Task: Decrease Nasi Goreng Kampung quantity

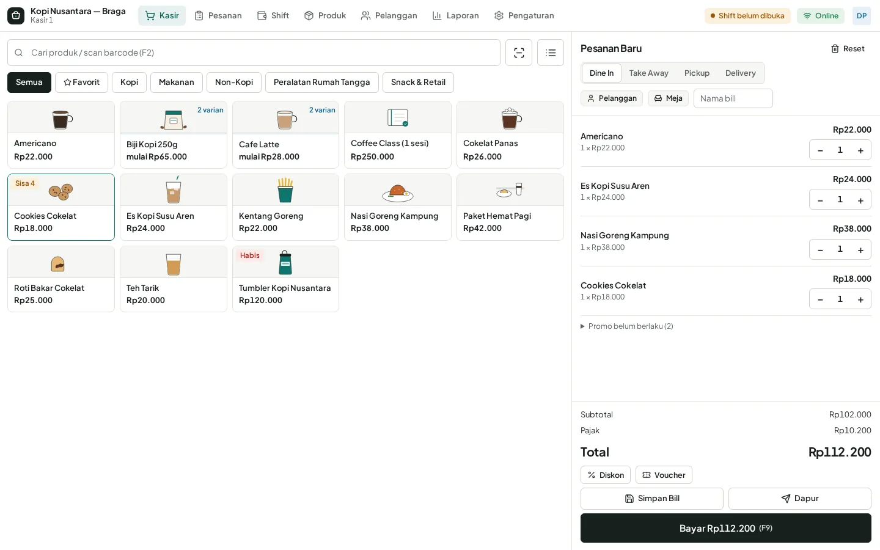Action: tap(820, 249)
